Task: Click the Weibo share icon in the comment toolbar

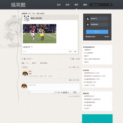Action: [62, 92]
